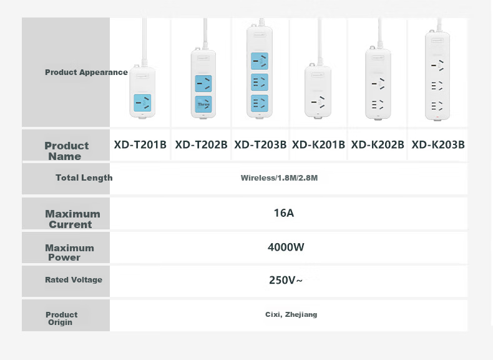Click the XD-T203B three-outlet blue power strip image
The image size is (493, 360).
(260, 69)
